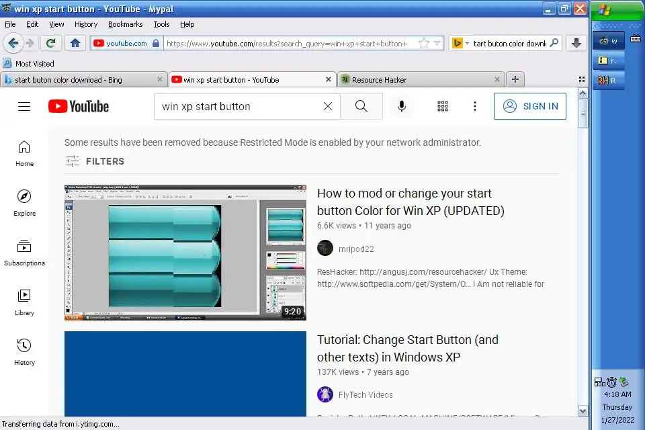Viewport: 645px width, 430px height.
Task: Open Subscriptions in YouTube sidebar
Action: (x=24, y=253)
